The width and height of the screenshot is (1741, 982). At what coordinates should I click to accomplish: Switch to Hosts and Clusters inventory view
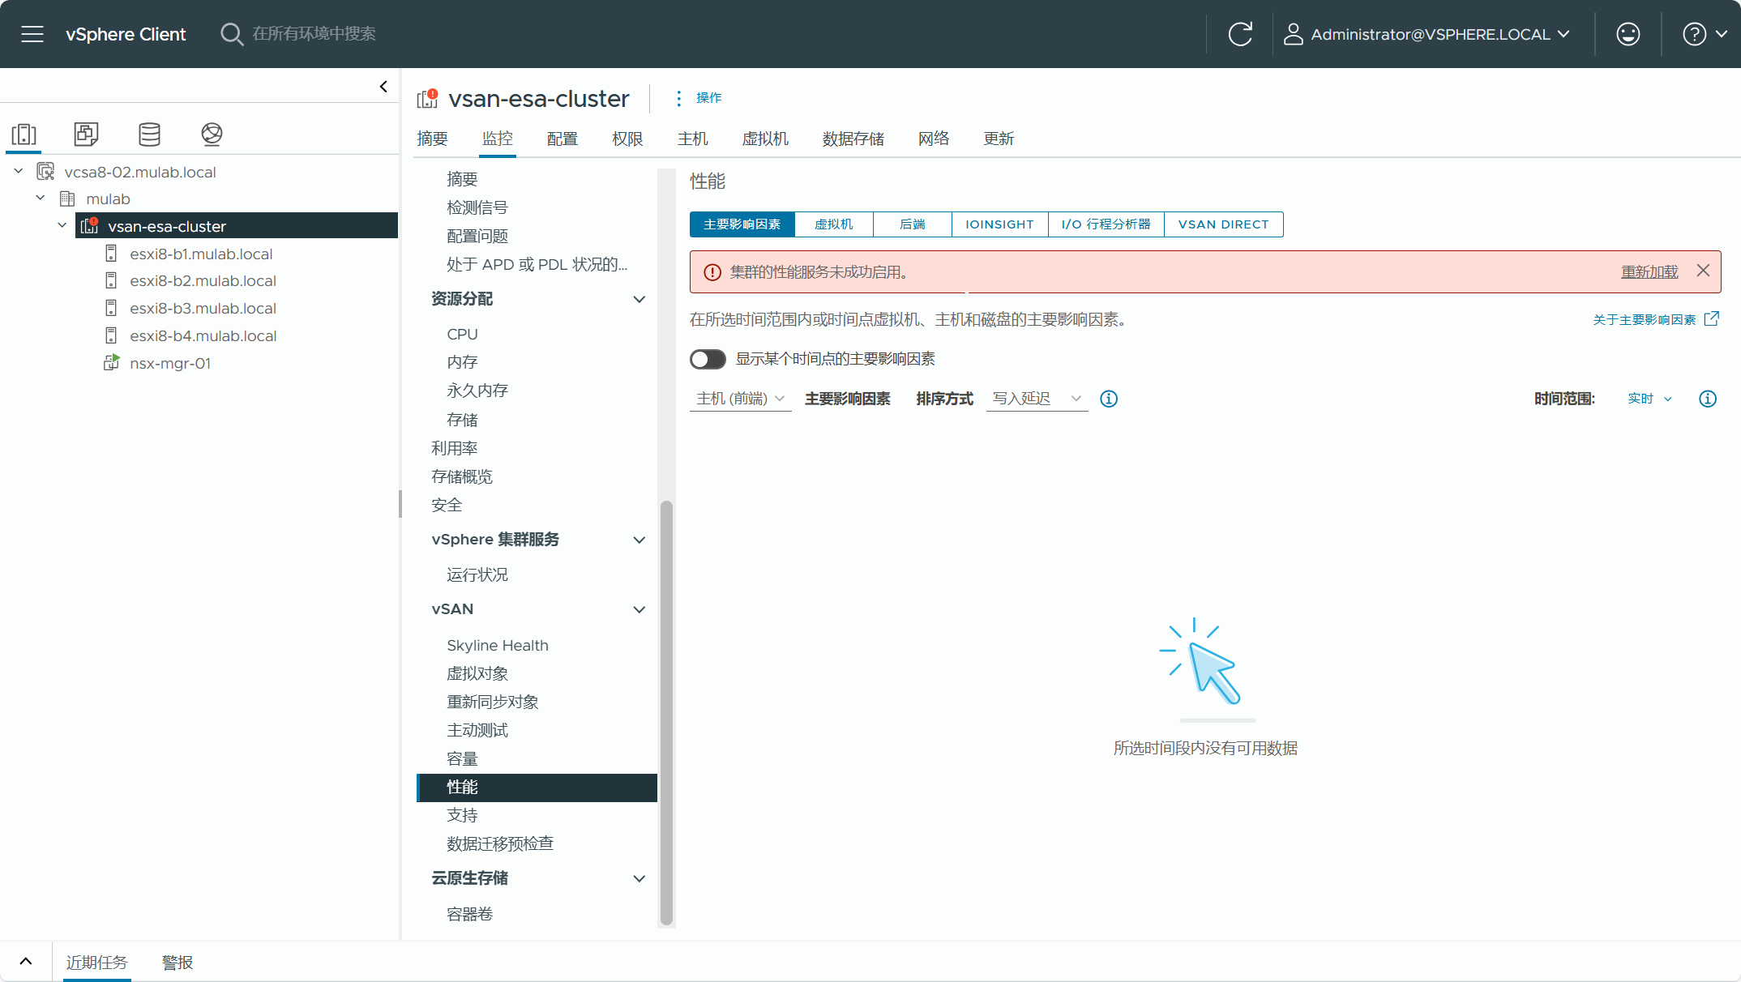[x=24, y=134]
